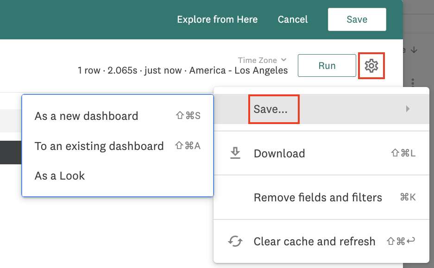Cancel the current edit

click(x=293, y=19)
